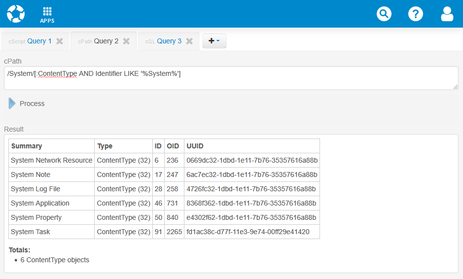Click inside the cPath query text field

click(x=231, y=78)
